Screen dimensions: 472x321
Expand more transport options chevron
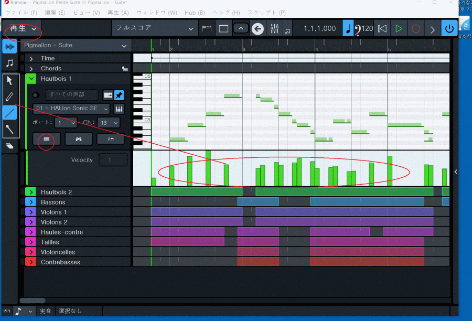tap(432, 29)
